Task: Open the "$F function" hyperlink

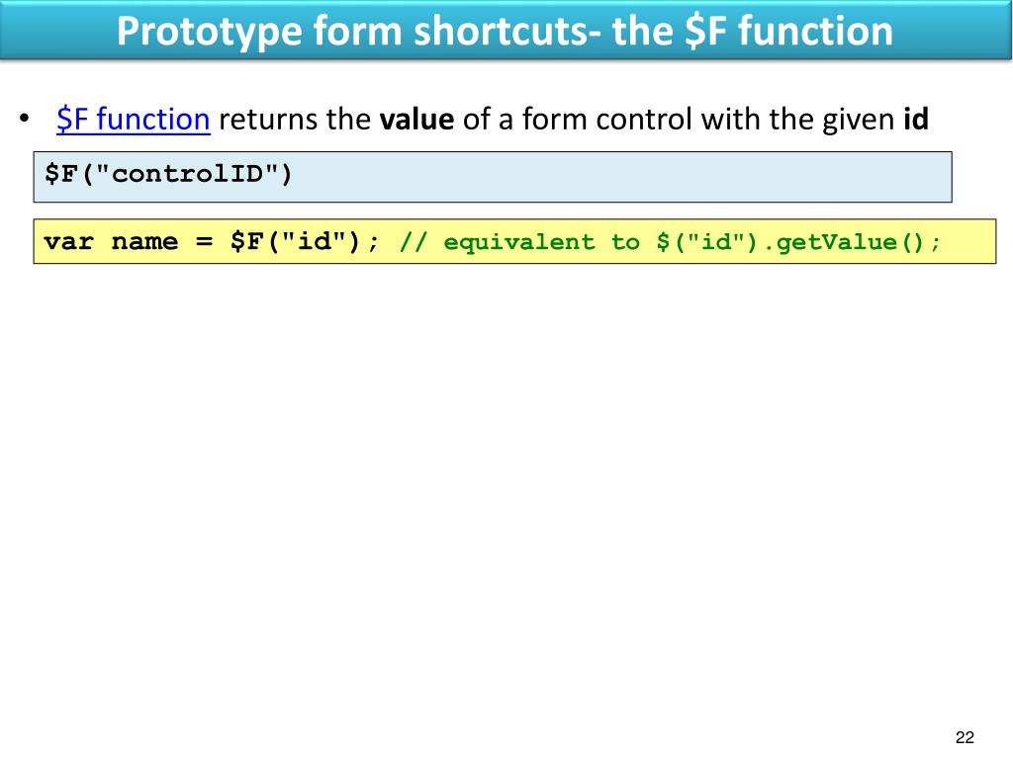Action: point(134,121)
